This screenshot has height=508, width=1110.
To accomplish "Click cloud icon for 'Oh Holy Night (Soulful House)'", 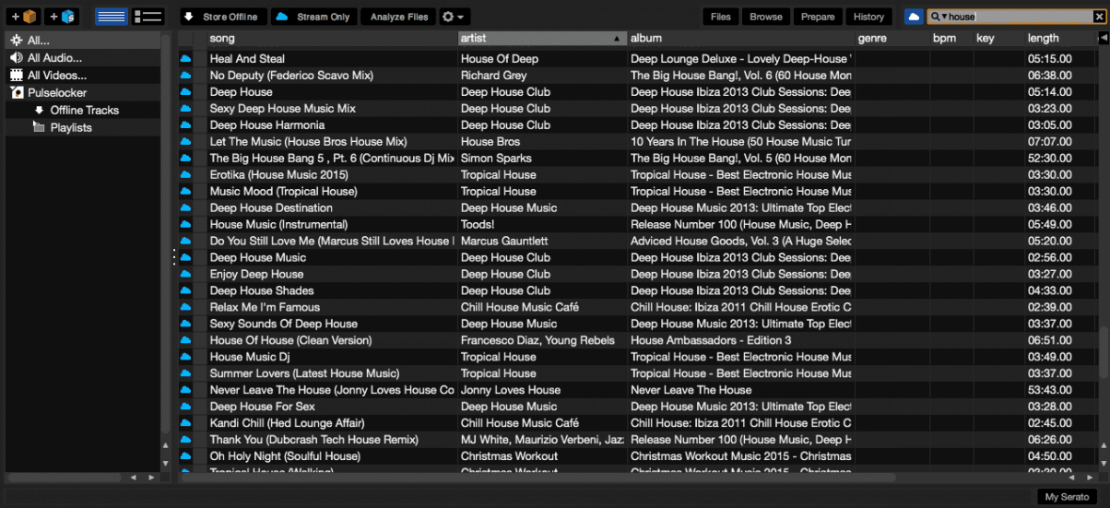I will pos(185,457).
